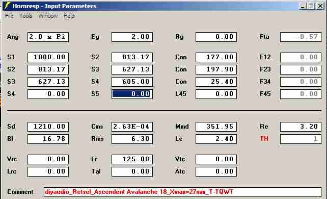Click the red TH label
This screenshot has width=327, height=199.
264,139
